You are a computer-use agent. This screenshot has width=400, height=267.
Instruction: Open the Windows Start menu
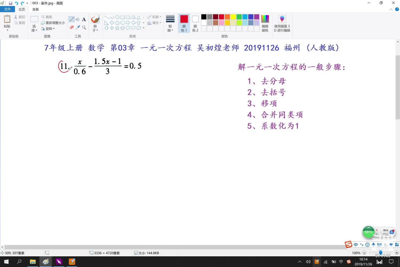click(x=6, y=262)
